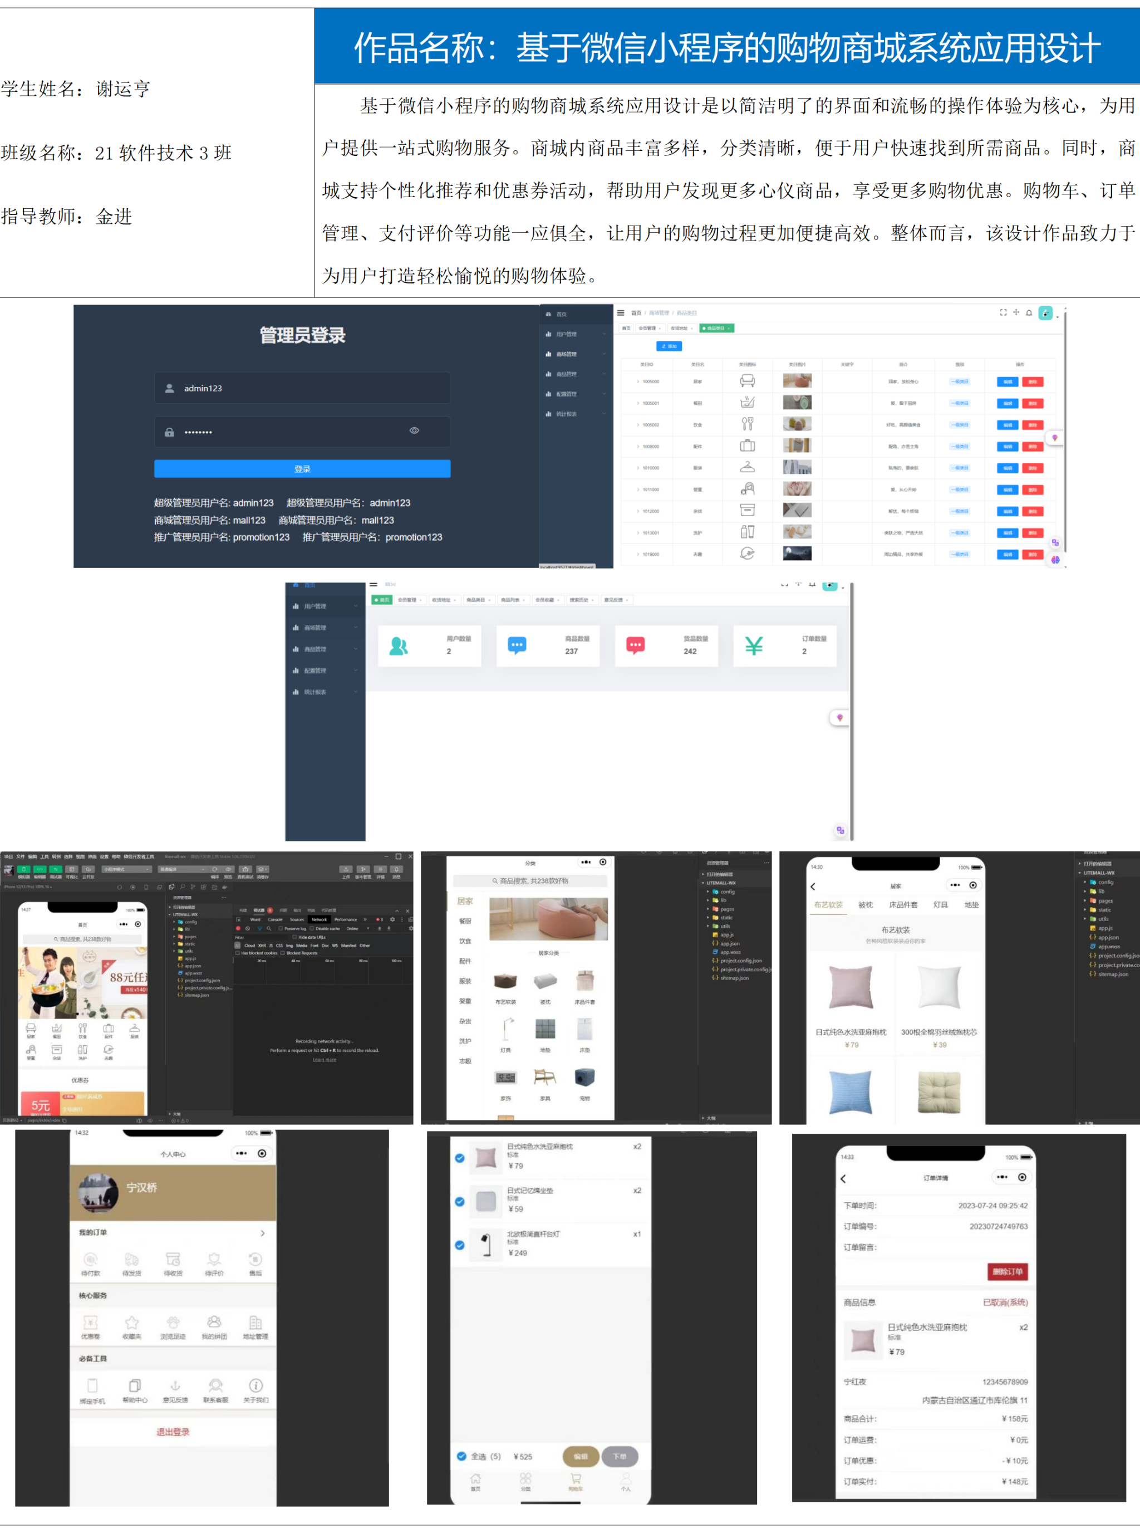The image size is (1140, 1533).
Task: Click the blue 登录 login button
Action: click(x=302, y=469)
